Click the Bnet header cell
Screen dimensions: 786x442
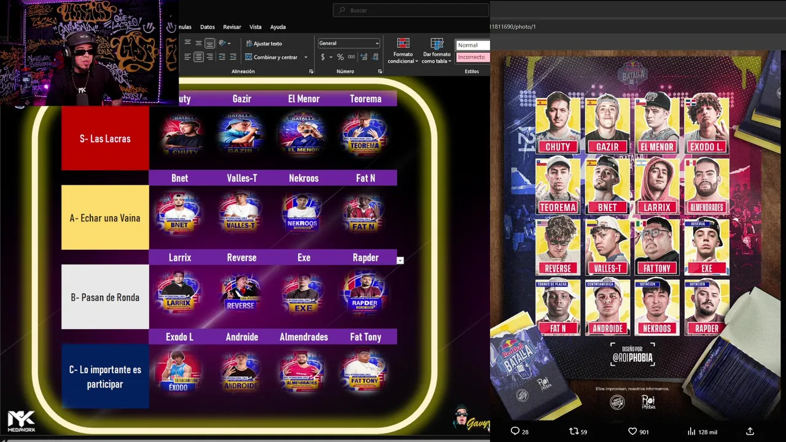point(180,178)
